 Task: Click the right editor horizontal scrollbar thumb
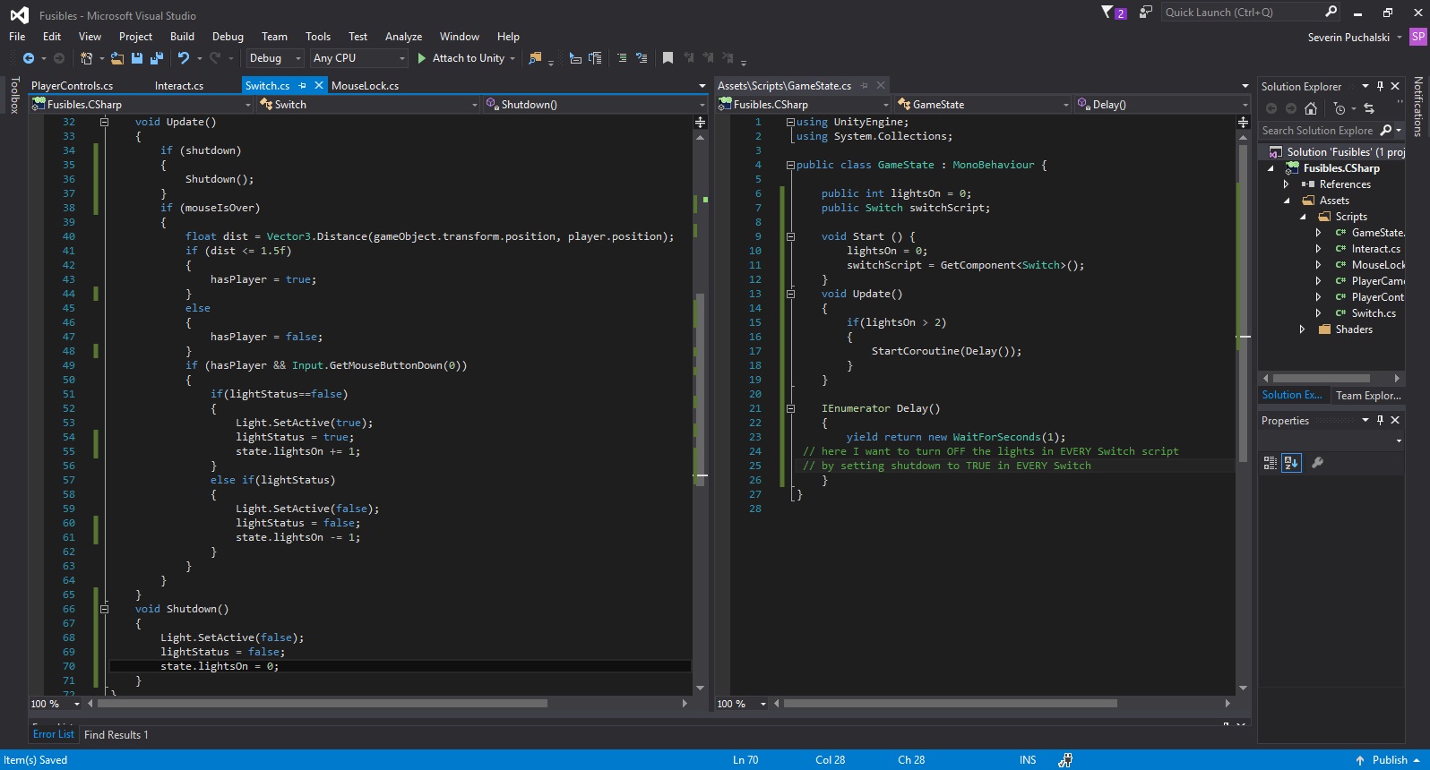(950, 704)
